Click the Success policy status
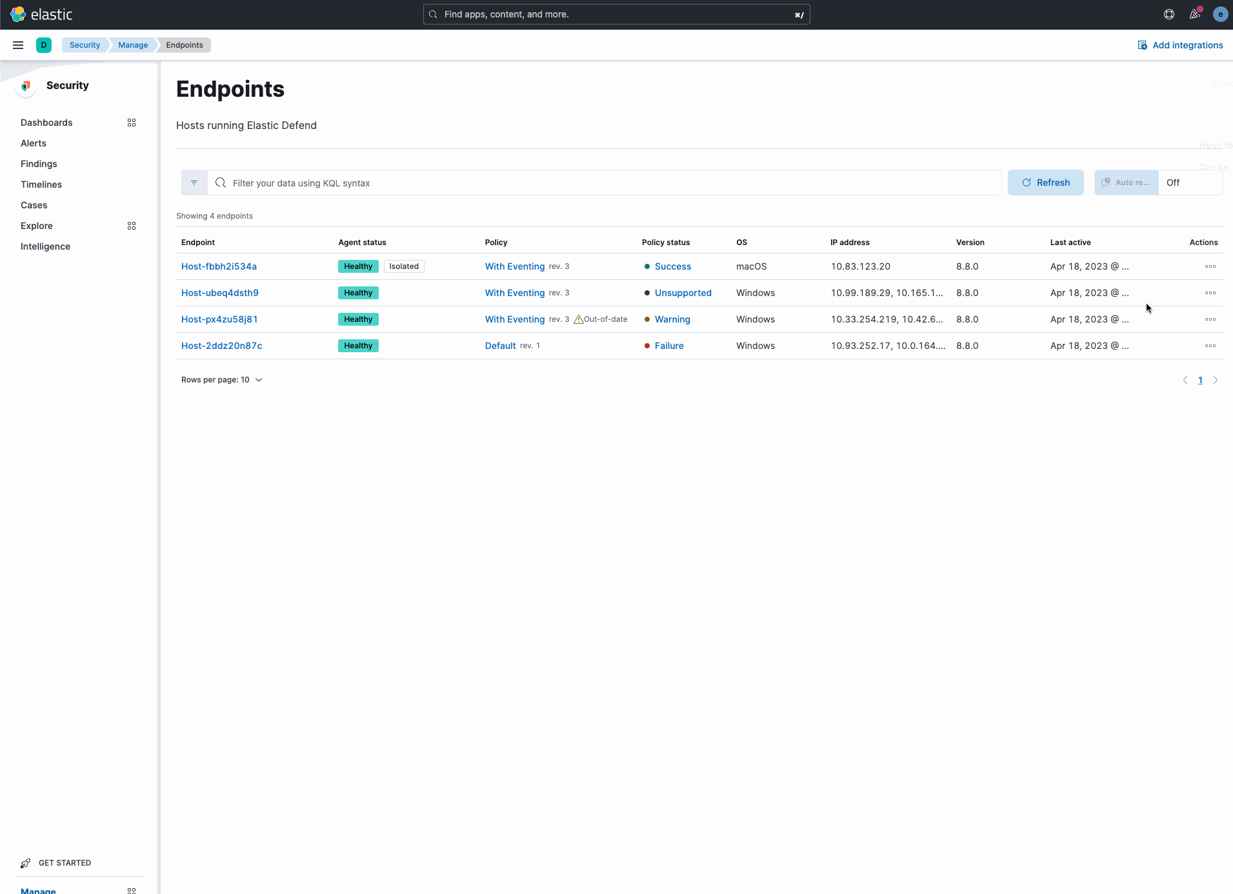1233x894 pixels. (x=672, y=266)
